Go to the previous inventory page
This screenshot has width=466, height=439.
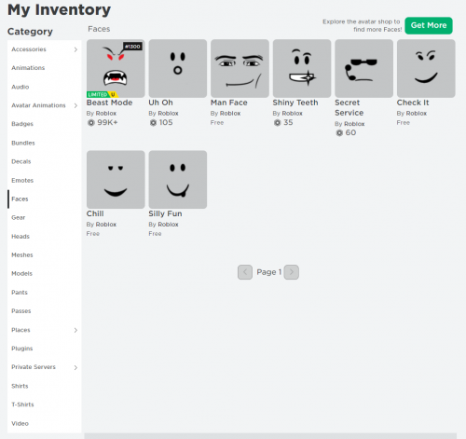tap(245, 272)
